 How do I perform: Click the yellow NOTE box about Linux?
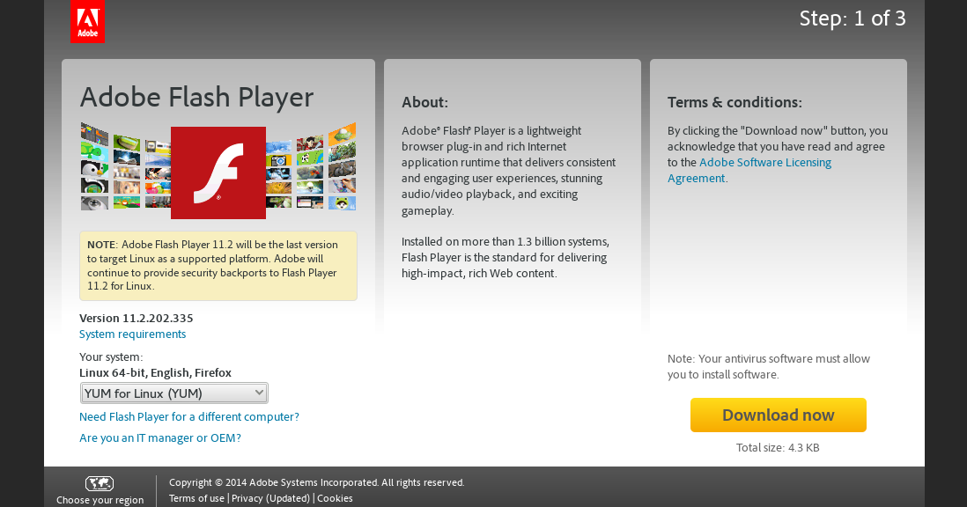pos(218,266)
